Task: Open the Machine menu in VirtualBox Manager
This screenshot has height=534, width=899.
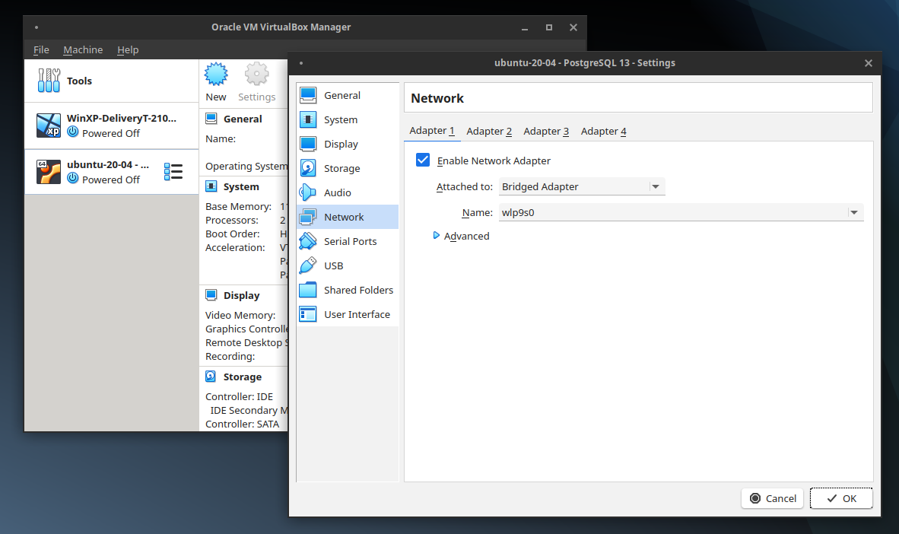Action: pos(83,50)
